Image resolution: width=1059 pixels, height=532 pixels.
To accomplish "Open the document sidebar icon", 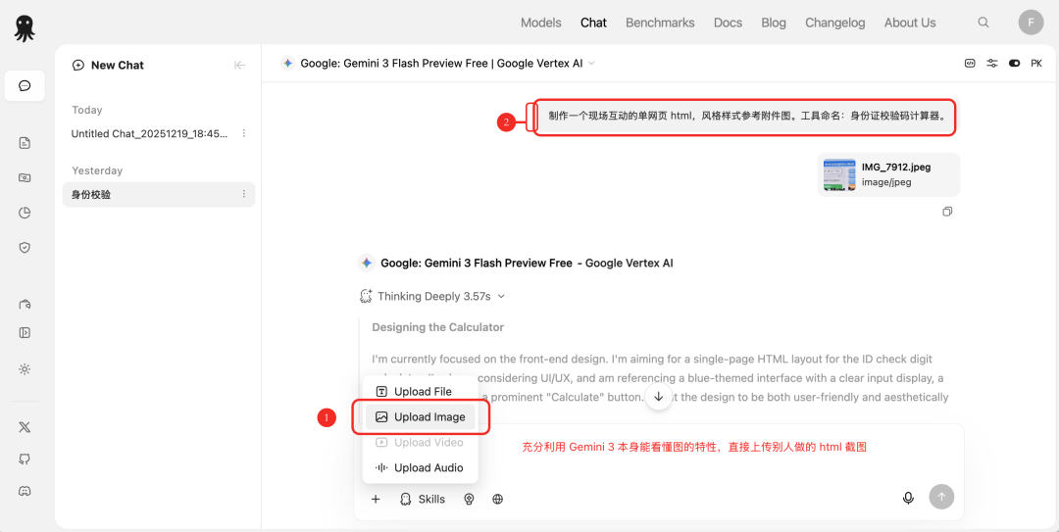I will [x=25, y=142].
